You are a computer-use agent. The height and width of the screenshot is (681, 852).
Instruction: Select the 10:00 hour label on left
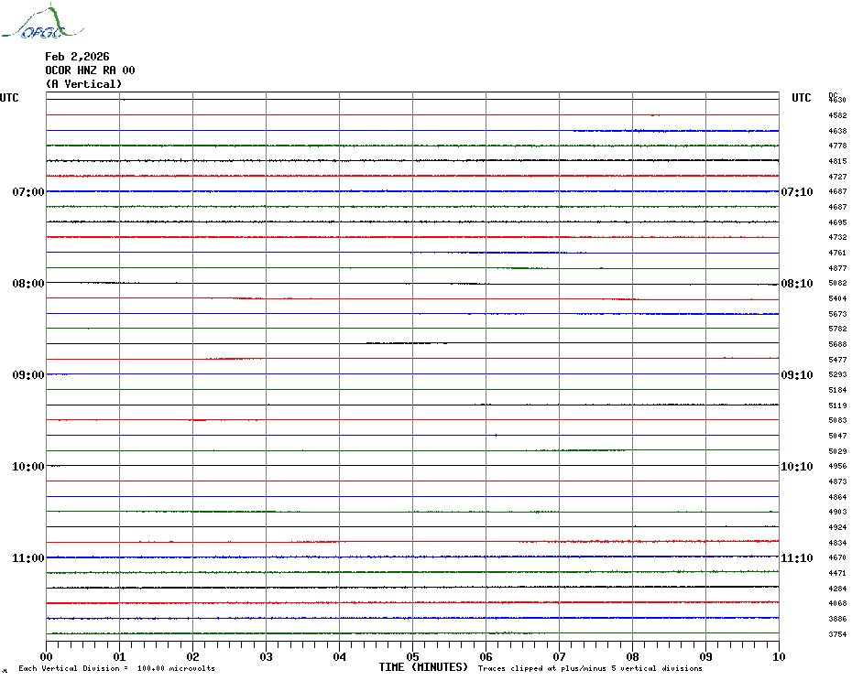[x=27, y=467]
